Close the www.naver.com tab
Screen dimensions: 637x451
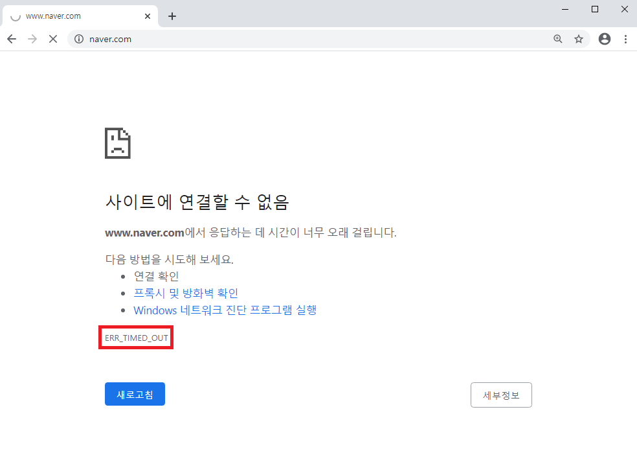(x=148, y=16)
